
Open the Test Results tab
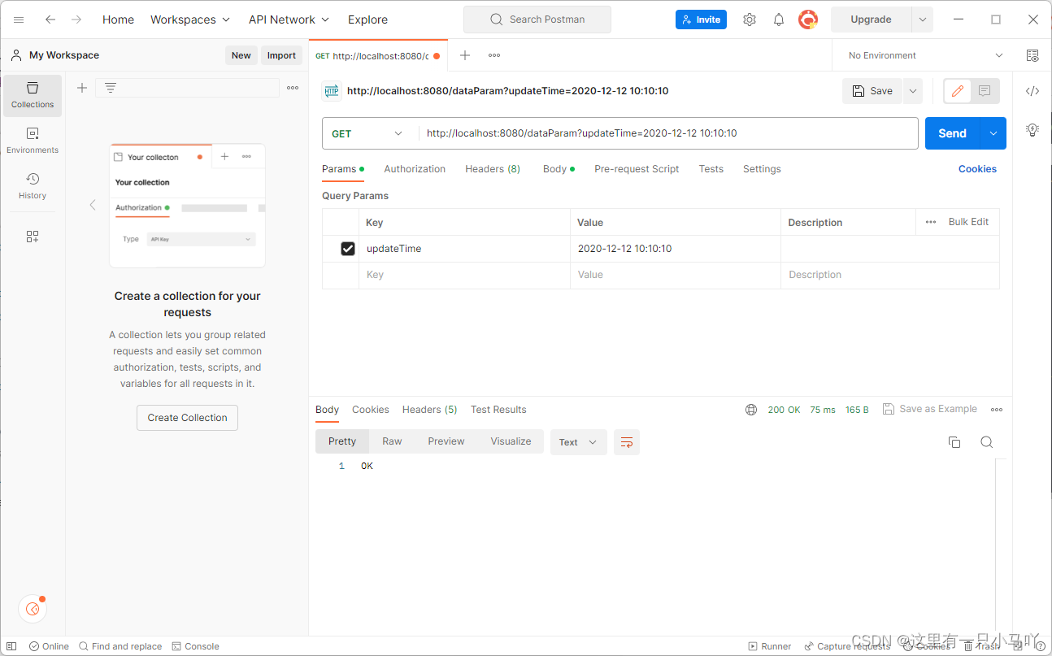pyautogui.click(x=498, y=410)
